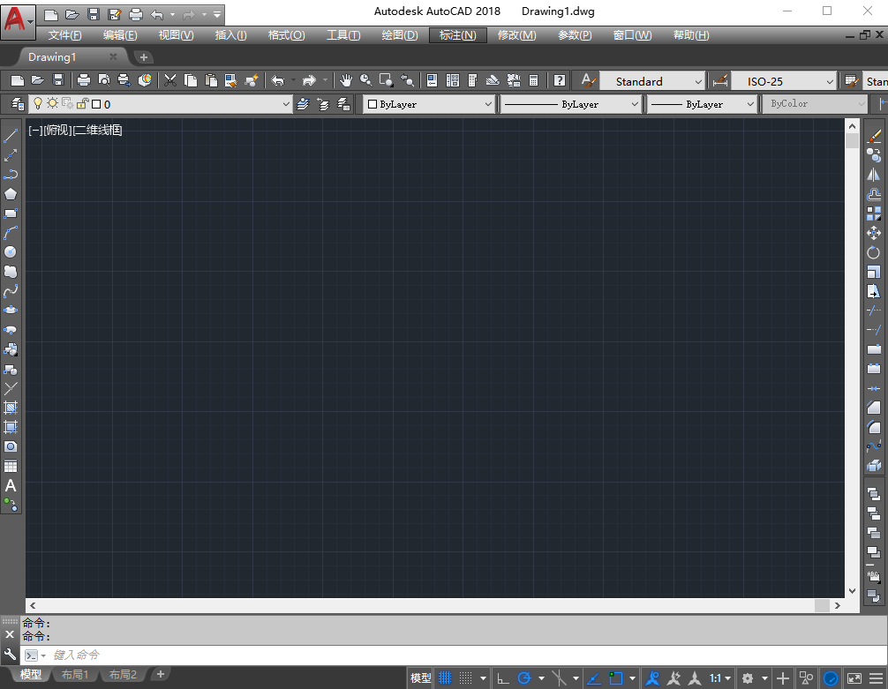Image resolution: width=888 pixels, height=689 pixels.
Task: Open the layer list dropdown
Action: coord(285,104)
